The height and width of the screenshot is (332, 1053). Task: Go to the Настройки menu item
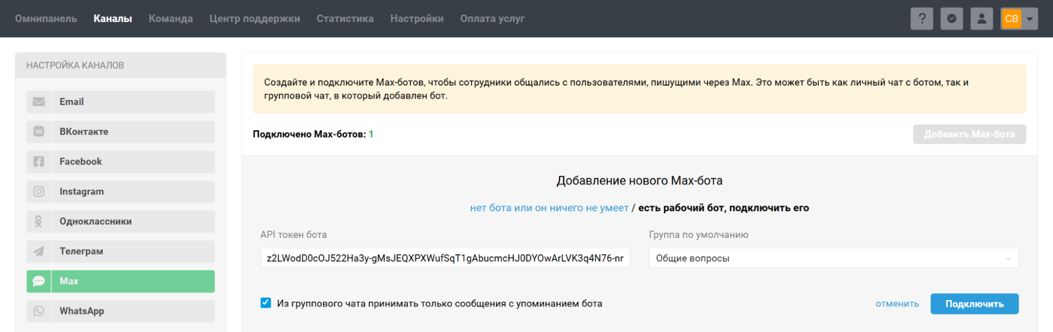pyautogui.click(x=417, y=18)
